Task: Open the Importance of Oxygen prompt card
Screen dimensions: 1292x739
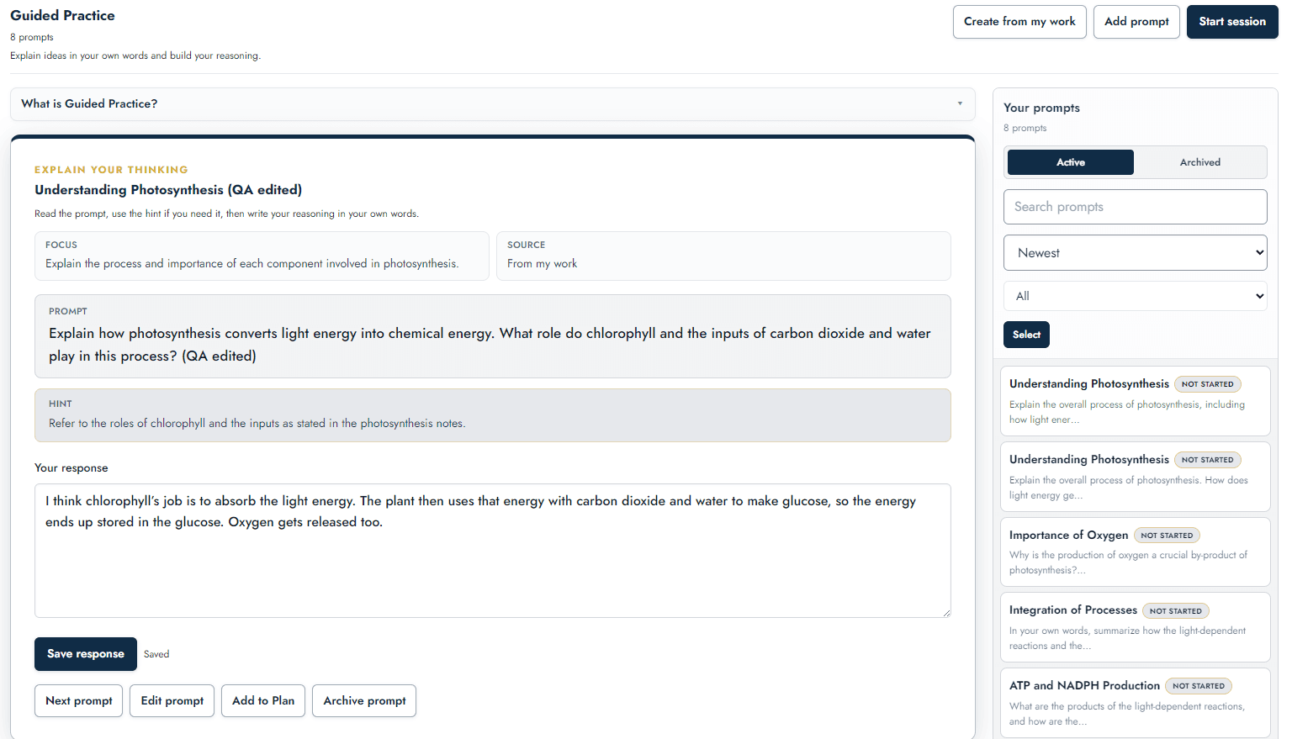Action: point(1135,552)
